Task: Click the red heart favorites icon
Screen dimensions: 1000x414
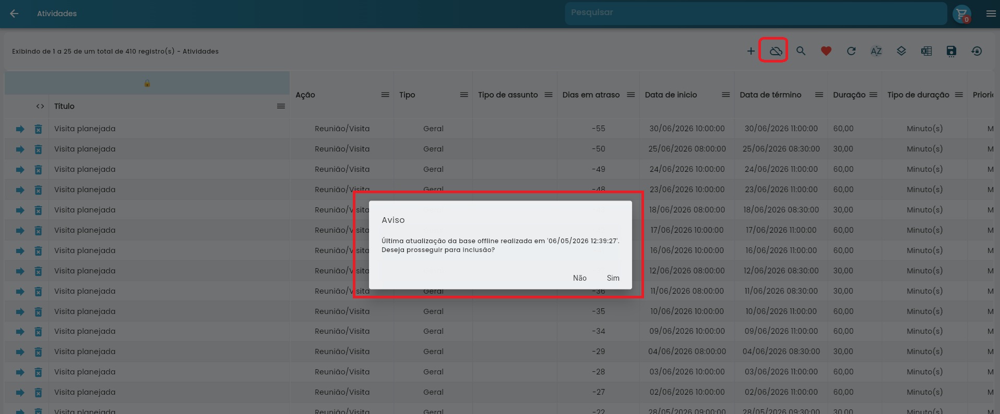Action: pos(826,51)
